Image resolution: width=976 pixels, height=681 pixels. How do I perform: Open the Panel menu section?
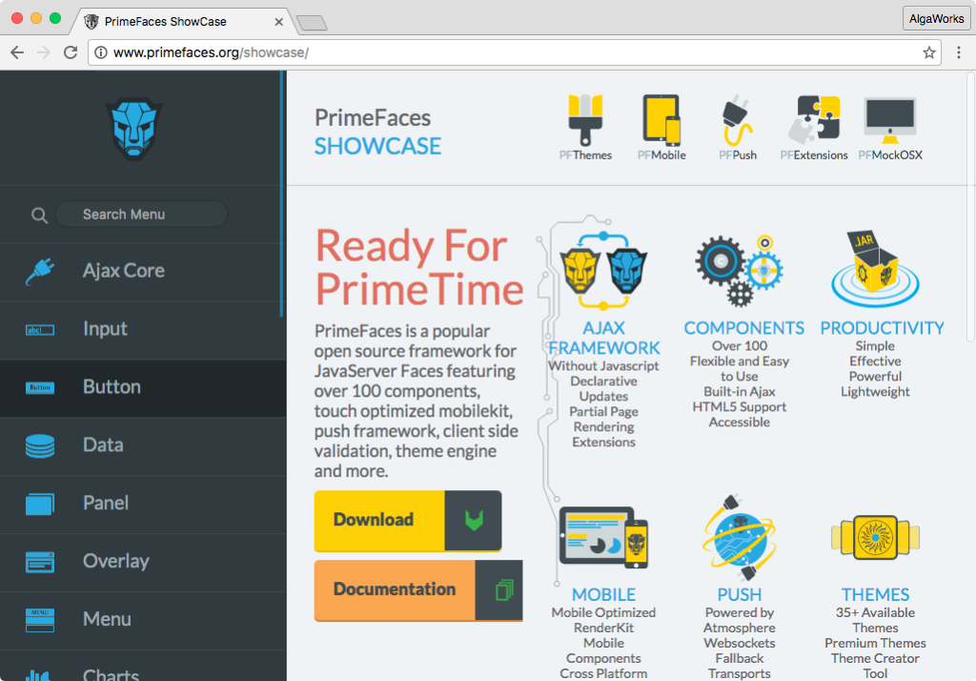point(106,503)
